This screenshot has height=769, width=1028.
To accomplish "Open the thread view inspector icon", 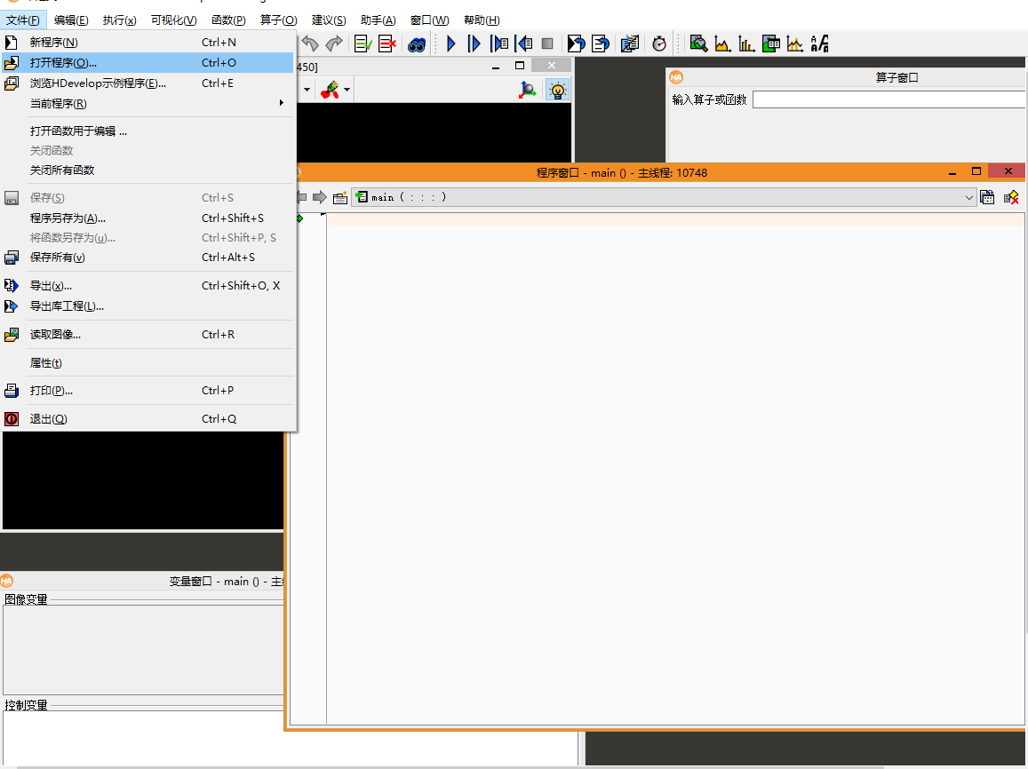I will (x=630, y=44).
